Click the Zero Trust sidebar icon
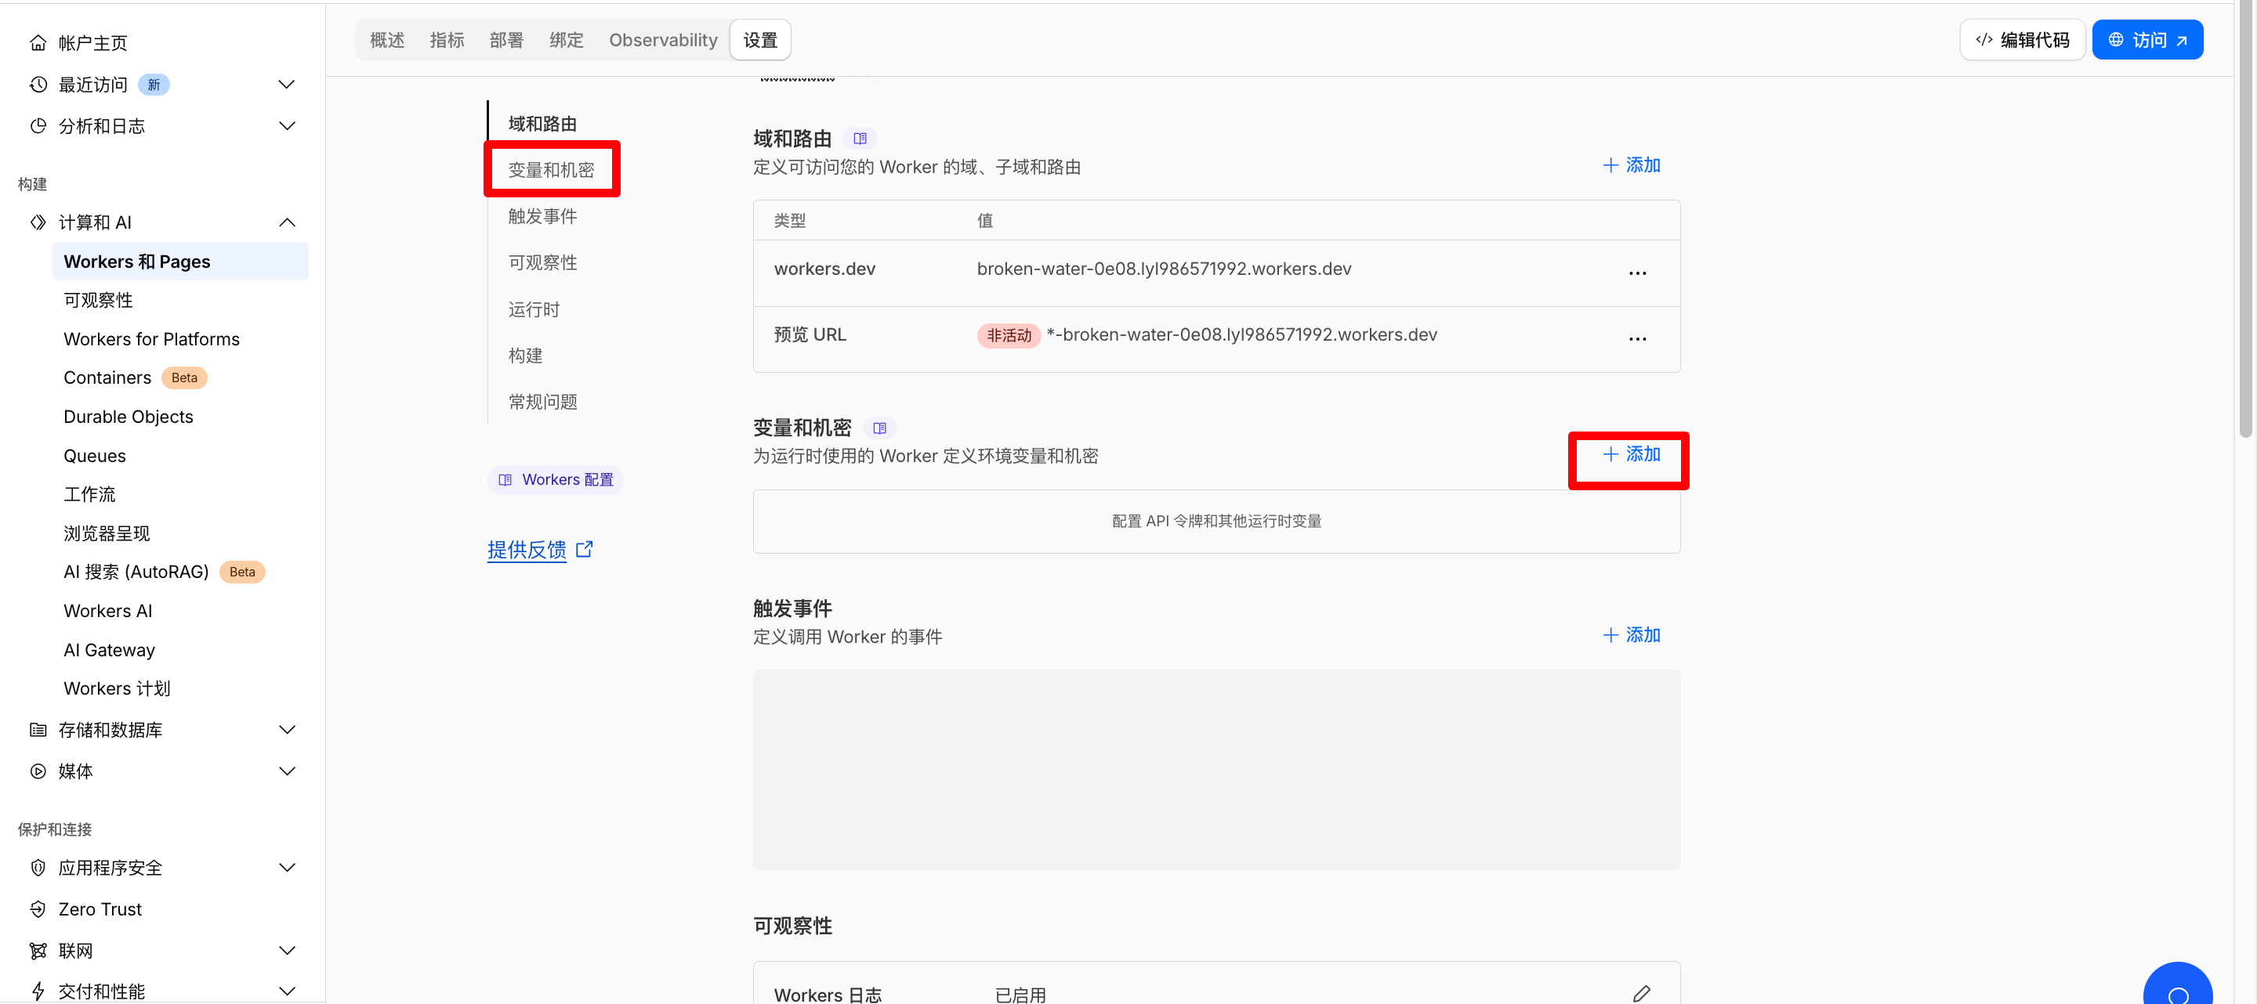The height and width of the screenshot is (1004, 2257). [38, 908]
